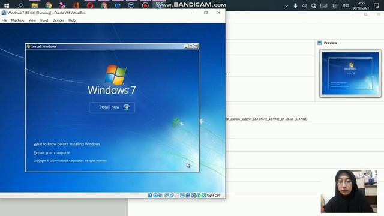The height and width of the screenshot is (216, 384).
Task: Click the taskbar clock and date
Action: pyautogui.click(x=361, y=5)
